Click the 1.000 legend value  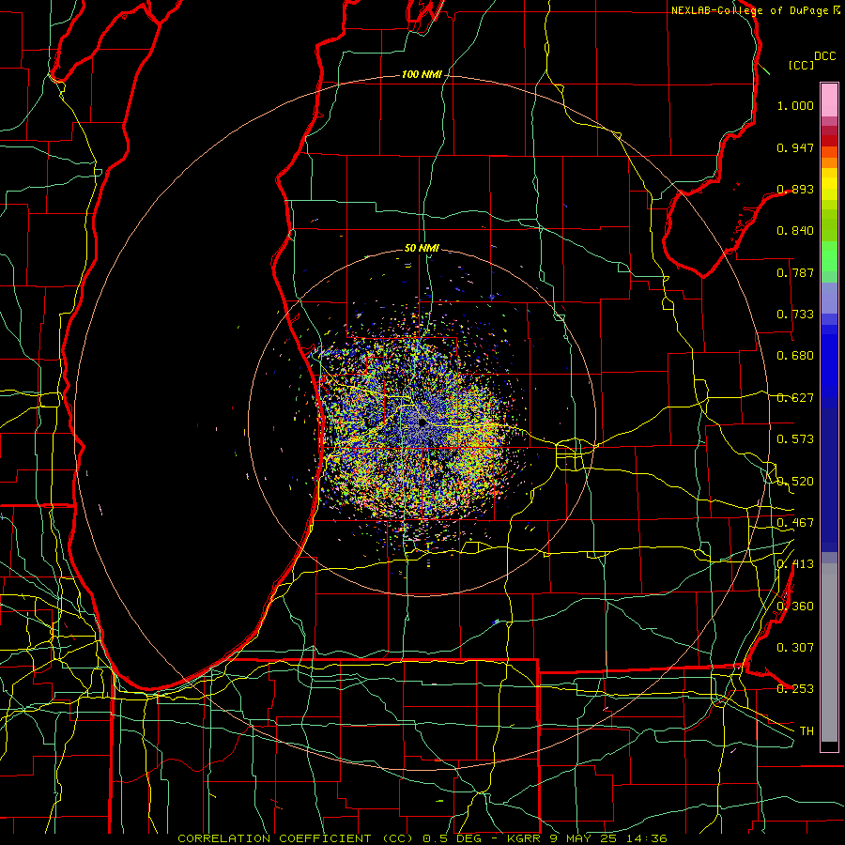(x=795, y=105)
